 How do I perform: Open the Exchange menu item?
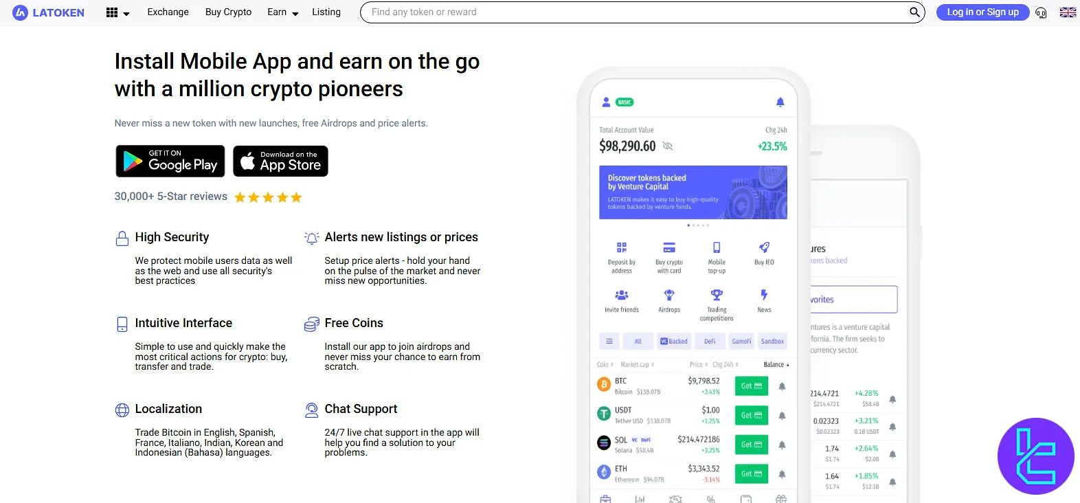pyautogui.click(x=168, y=12)
